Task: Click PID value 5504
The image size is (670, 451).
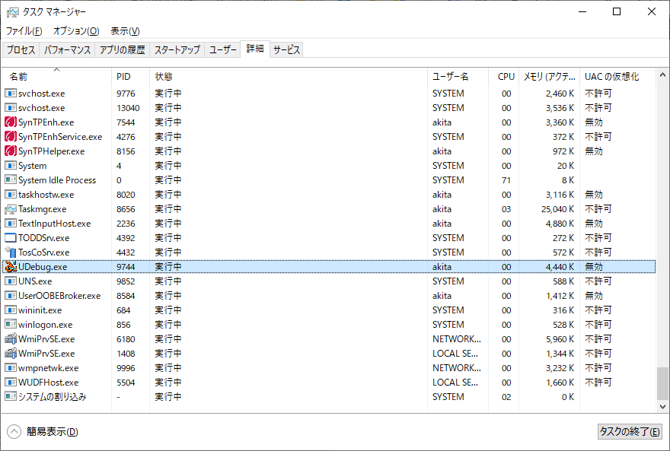Action: click(x=126, y=383)
